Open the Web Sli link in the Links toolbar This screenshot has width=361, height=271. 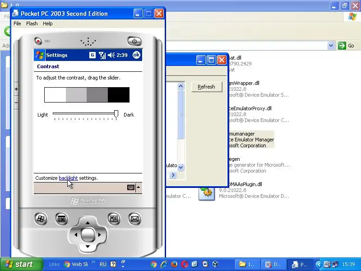(x=76, y=264)
